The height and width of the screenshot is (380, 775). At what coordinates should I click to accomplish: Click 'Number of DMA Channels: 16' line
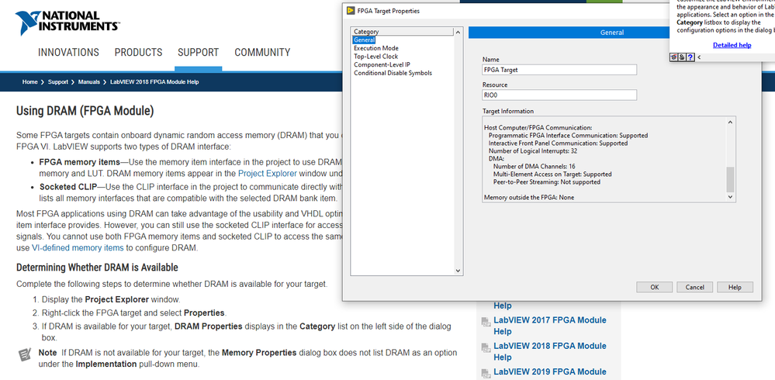pyautogui.click(x=534, y=167)
